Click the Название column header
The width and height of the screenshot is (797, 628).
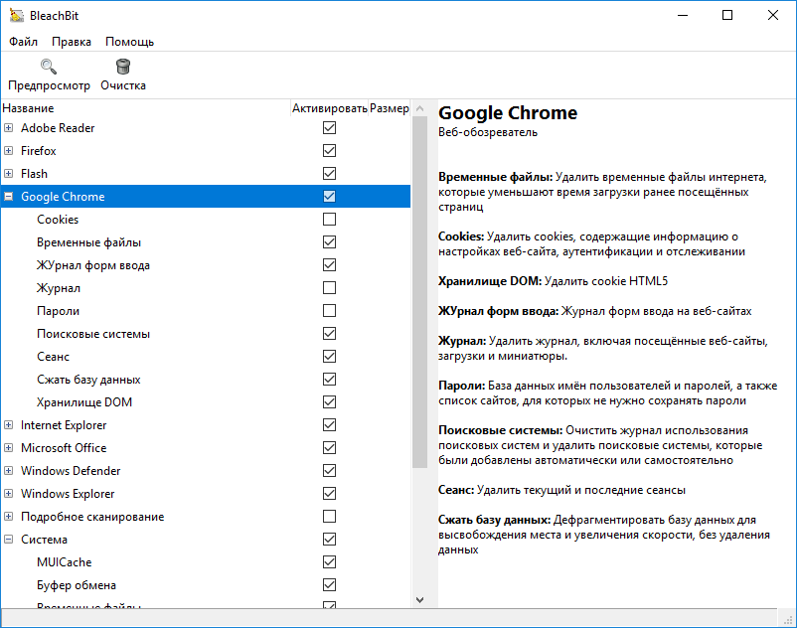click(x=28, y=108)
